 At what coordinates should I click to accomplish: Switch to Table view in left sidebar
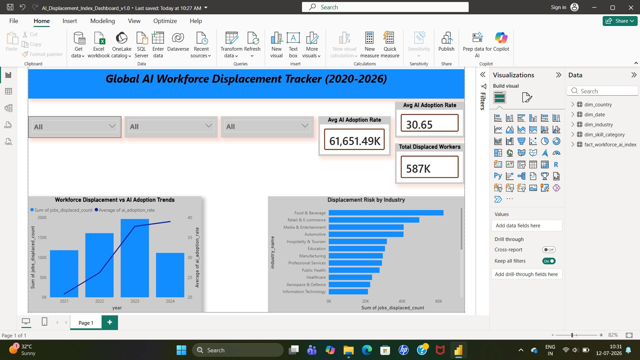[x=8, y=91]
